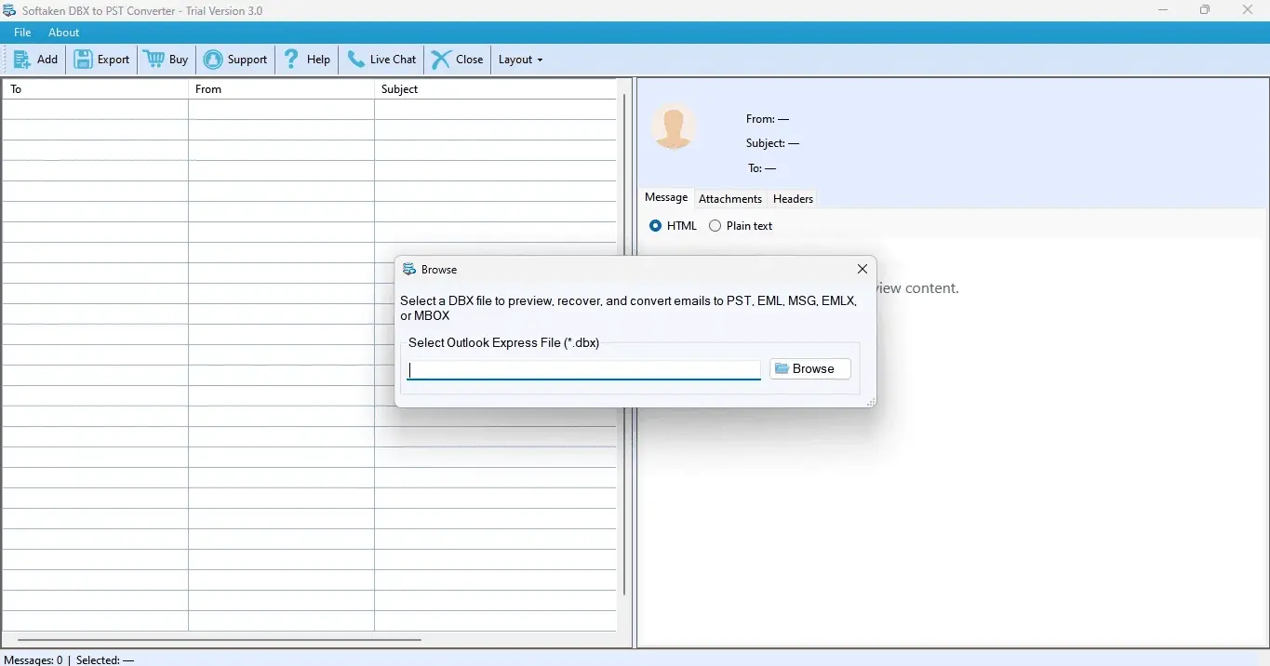
Task: Click the Browse button in dialog
Action: click(809, 369)
